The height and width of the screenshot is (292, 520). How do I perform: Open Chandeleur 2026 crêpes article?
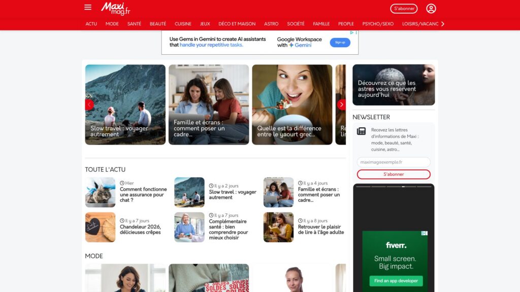(140, 230)
